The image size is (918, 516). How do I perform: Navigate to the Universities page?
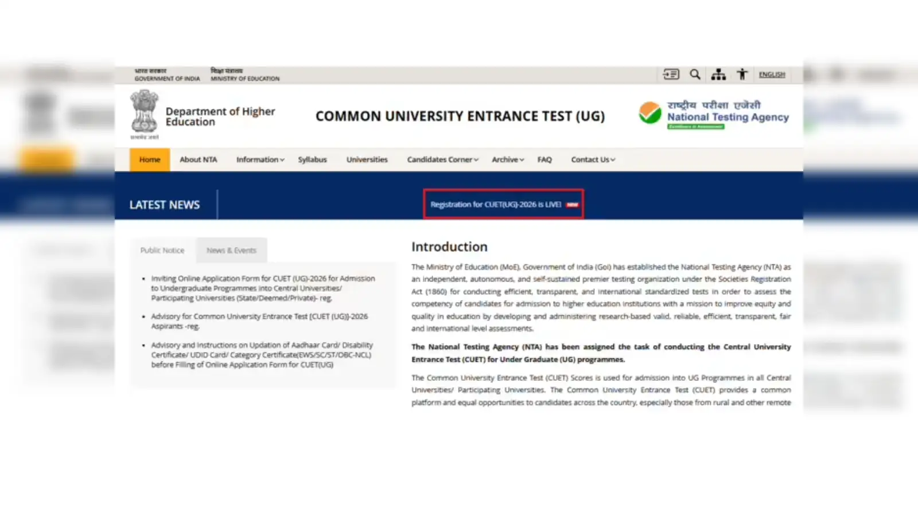(x=367, y=160)
